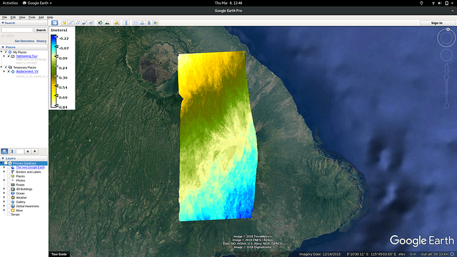457x257 pixels.
Task: Open The new Google Earth link in Layers
Action: click(30, 168)
